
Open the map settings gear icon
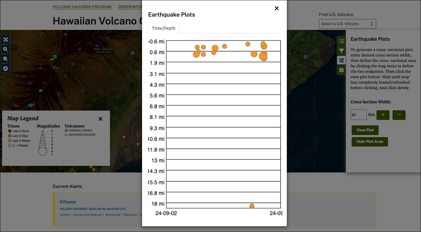[341, 70]
